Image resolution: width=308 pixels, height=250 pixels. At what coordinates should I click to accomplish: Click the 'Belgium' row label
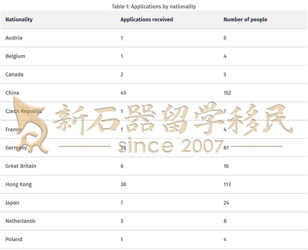[15, 56]
